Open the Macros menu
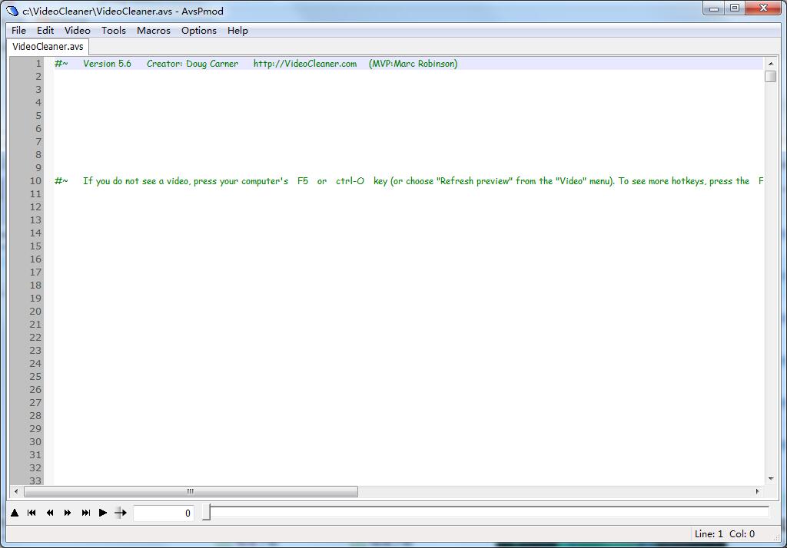The height and width of the screenshot is (548, 787). coord(153,31)
